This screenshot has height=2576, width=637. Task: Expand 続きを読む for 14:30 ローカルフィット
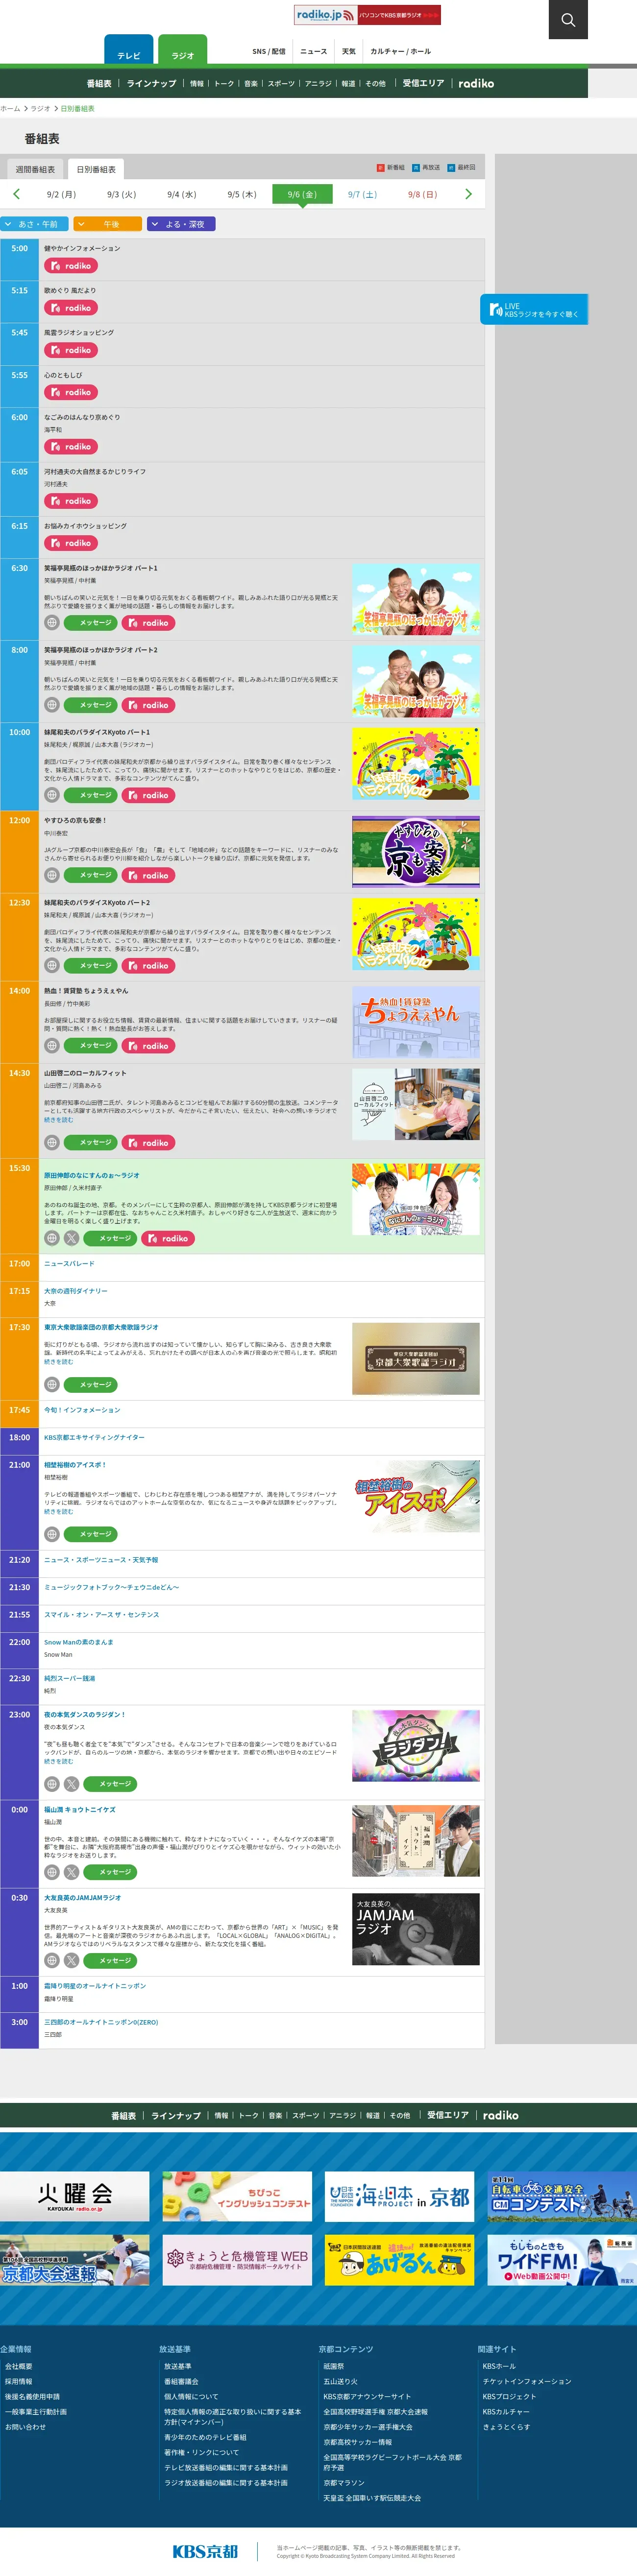tap(58, 1120)
